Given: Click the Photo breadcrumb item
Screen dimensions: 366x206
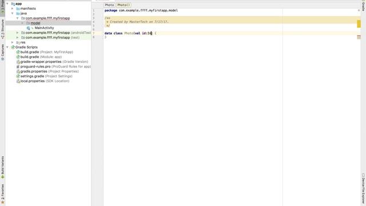Looking at the screenshot, I should pyautogui.click(x=109, y=5).
